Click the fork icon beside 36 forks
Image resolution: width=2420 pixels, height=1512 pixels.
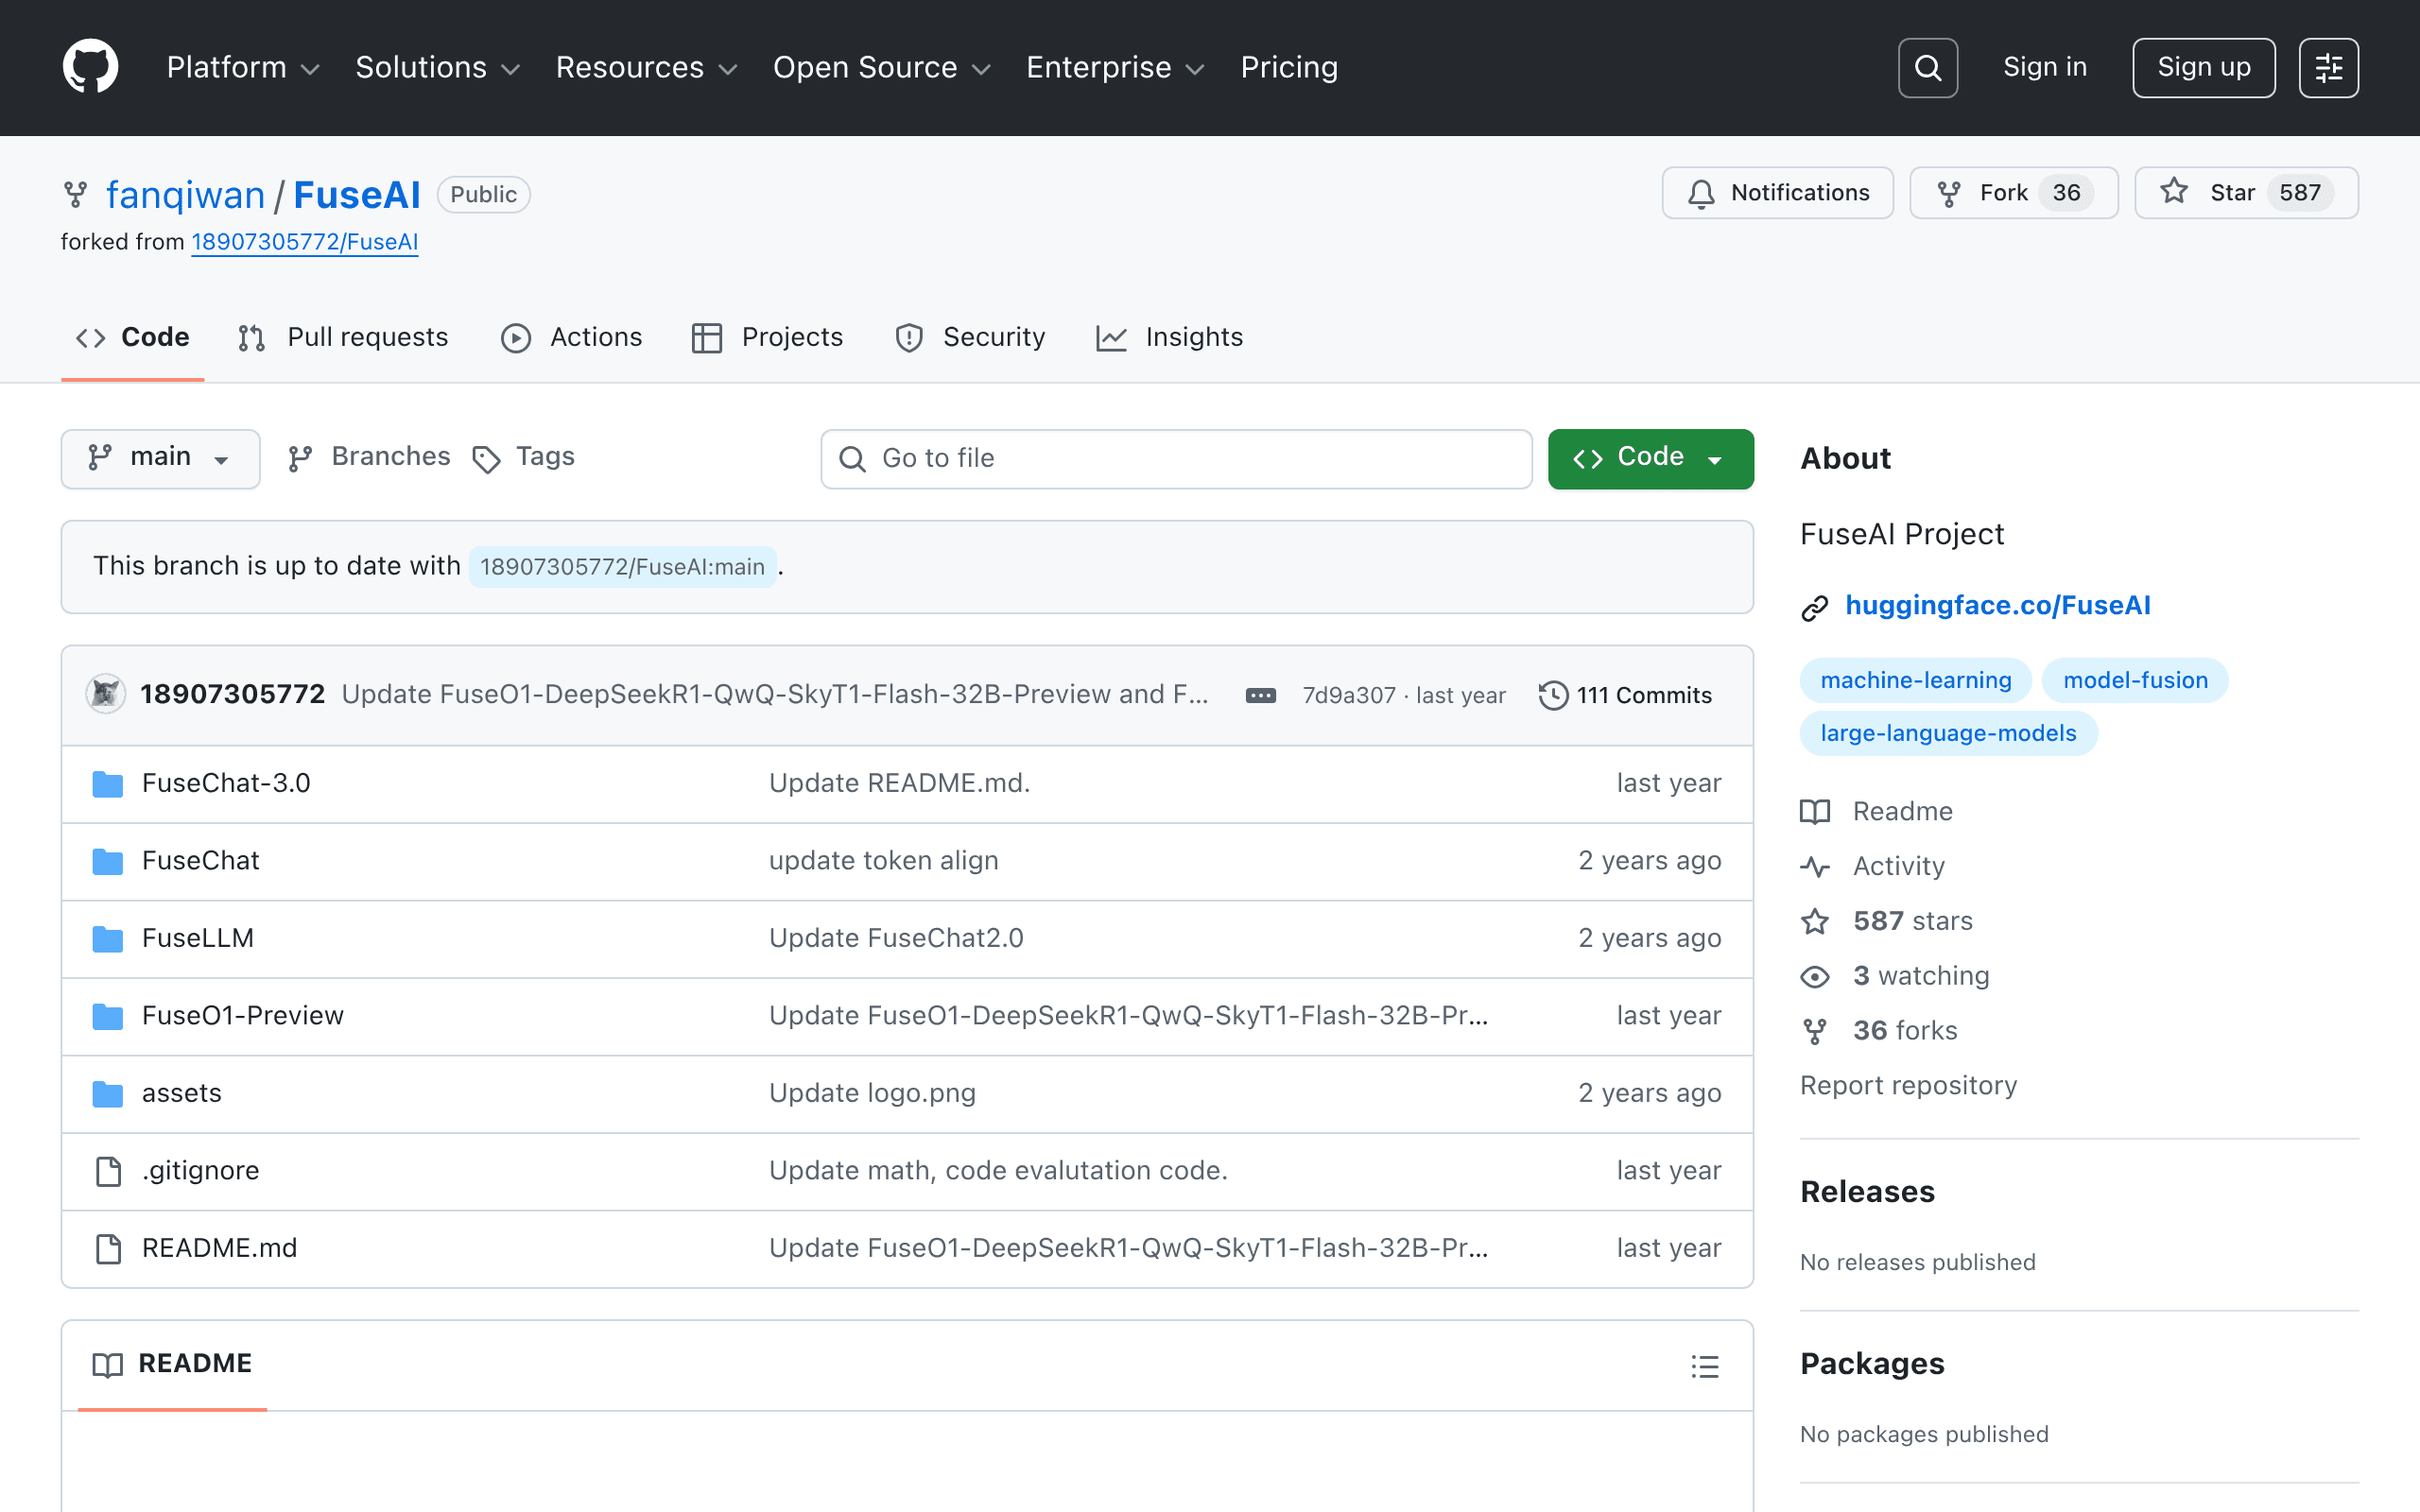pyautogui.click(x=1815, y=1031)
